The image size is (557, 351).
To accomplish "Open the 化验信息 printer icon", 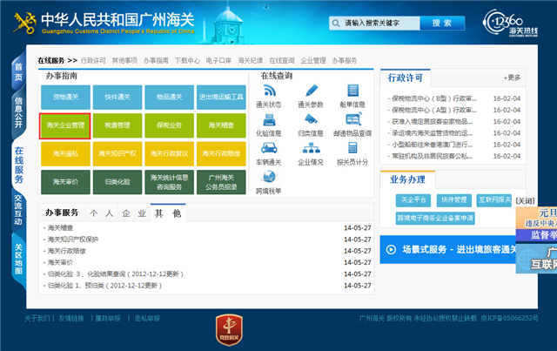I will (269, 120).
